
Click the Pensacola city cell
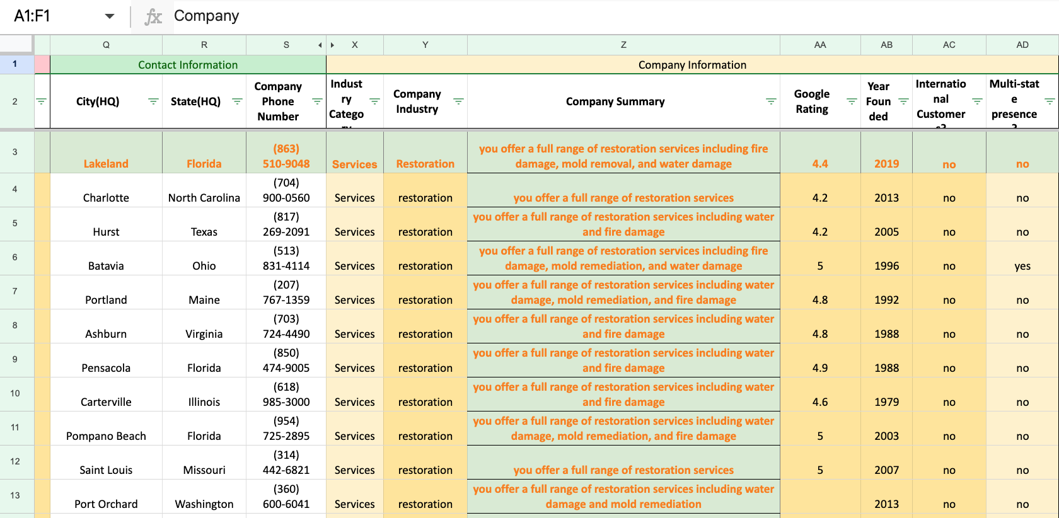point(106,360)
